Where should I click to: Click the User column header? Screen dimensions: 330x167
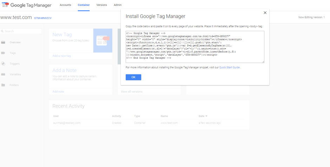pyautogui.click(x=56, y=116)
